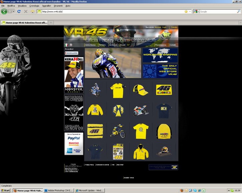Stop loading with the X icon
The height and width of the screenshot is (193, 242).
(26, 12)
